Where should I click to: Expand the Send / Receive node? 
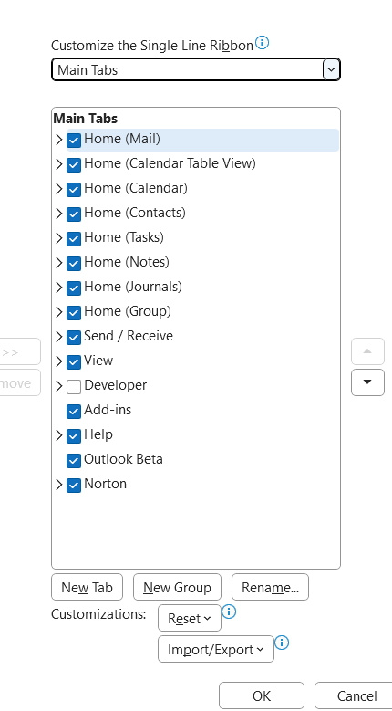tap(59, 337)
